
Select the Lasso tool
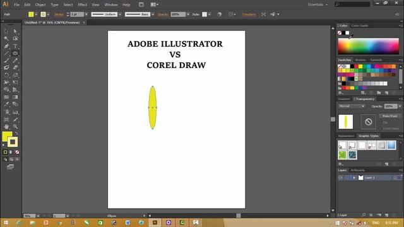click(x=15, y=38)
